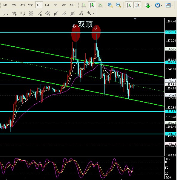Click the chart shift triangle marker
Viewport: 177px width, 180px height.
point(135,19)
